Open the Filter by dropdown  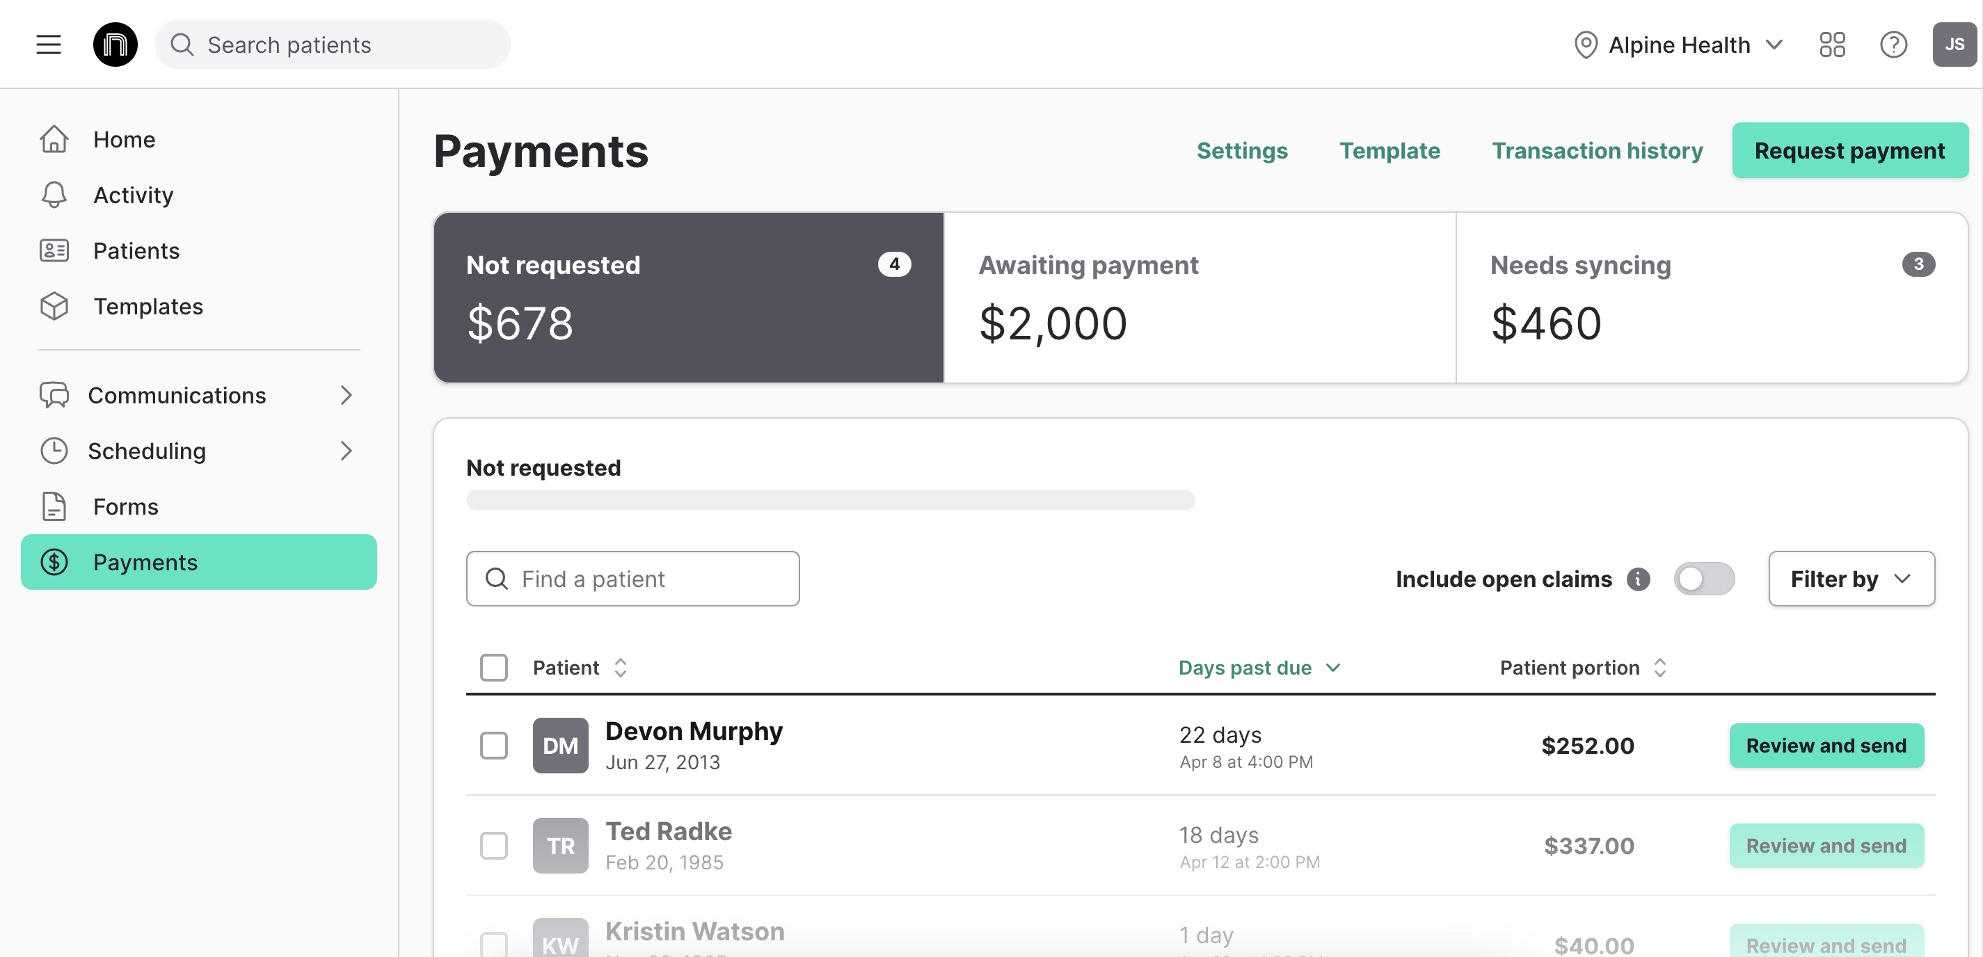click(1852, 579)
